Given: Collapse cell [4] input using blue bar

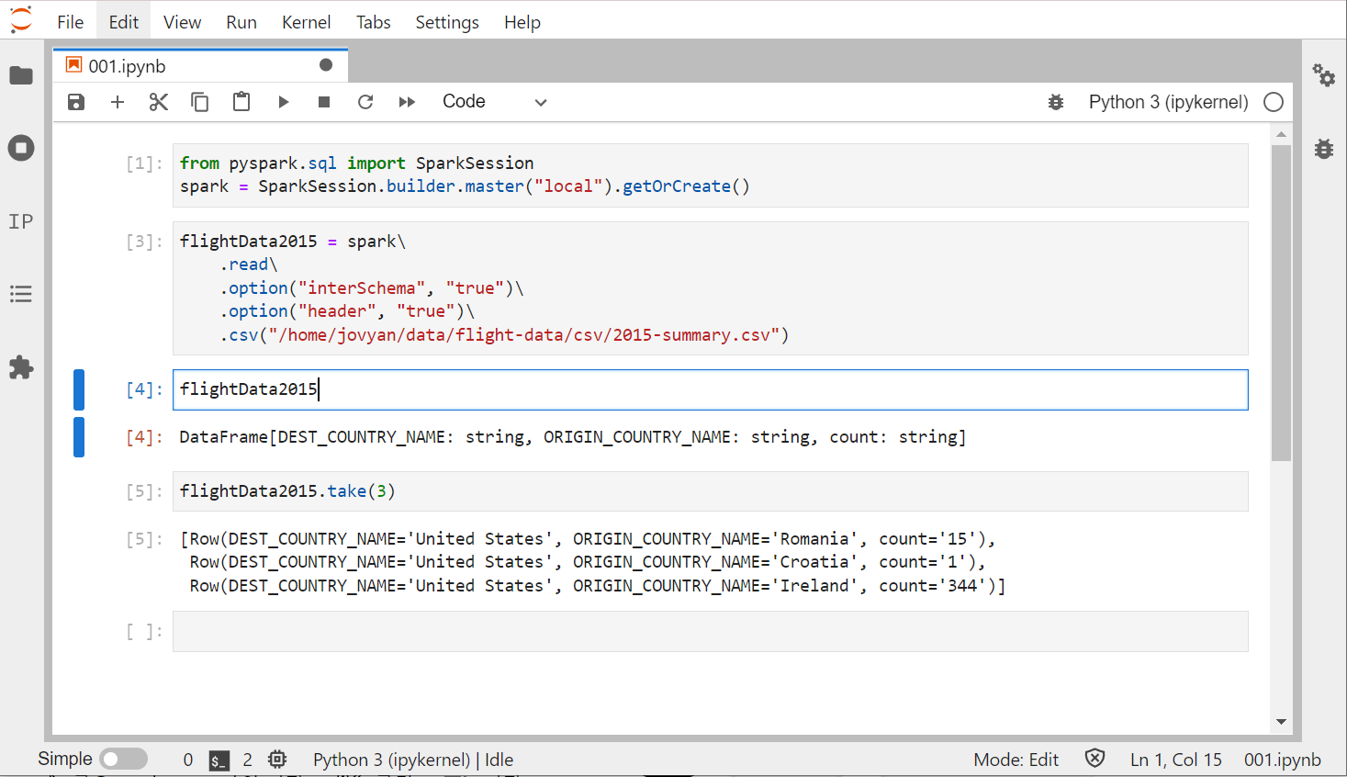Looking at the screenshot, I should (x=79, y=389).
